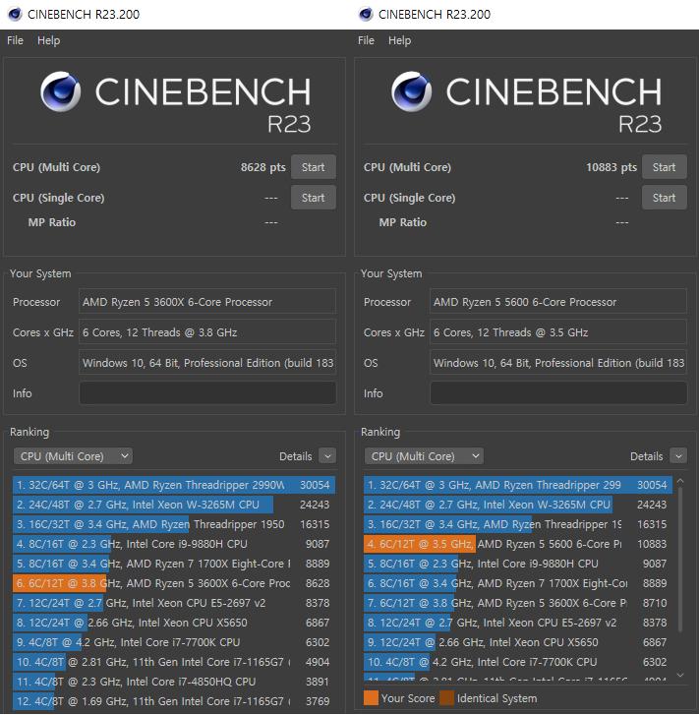Click Info input field in right window
Screen dimensions: 699x715
point(558,393)
